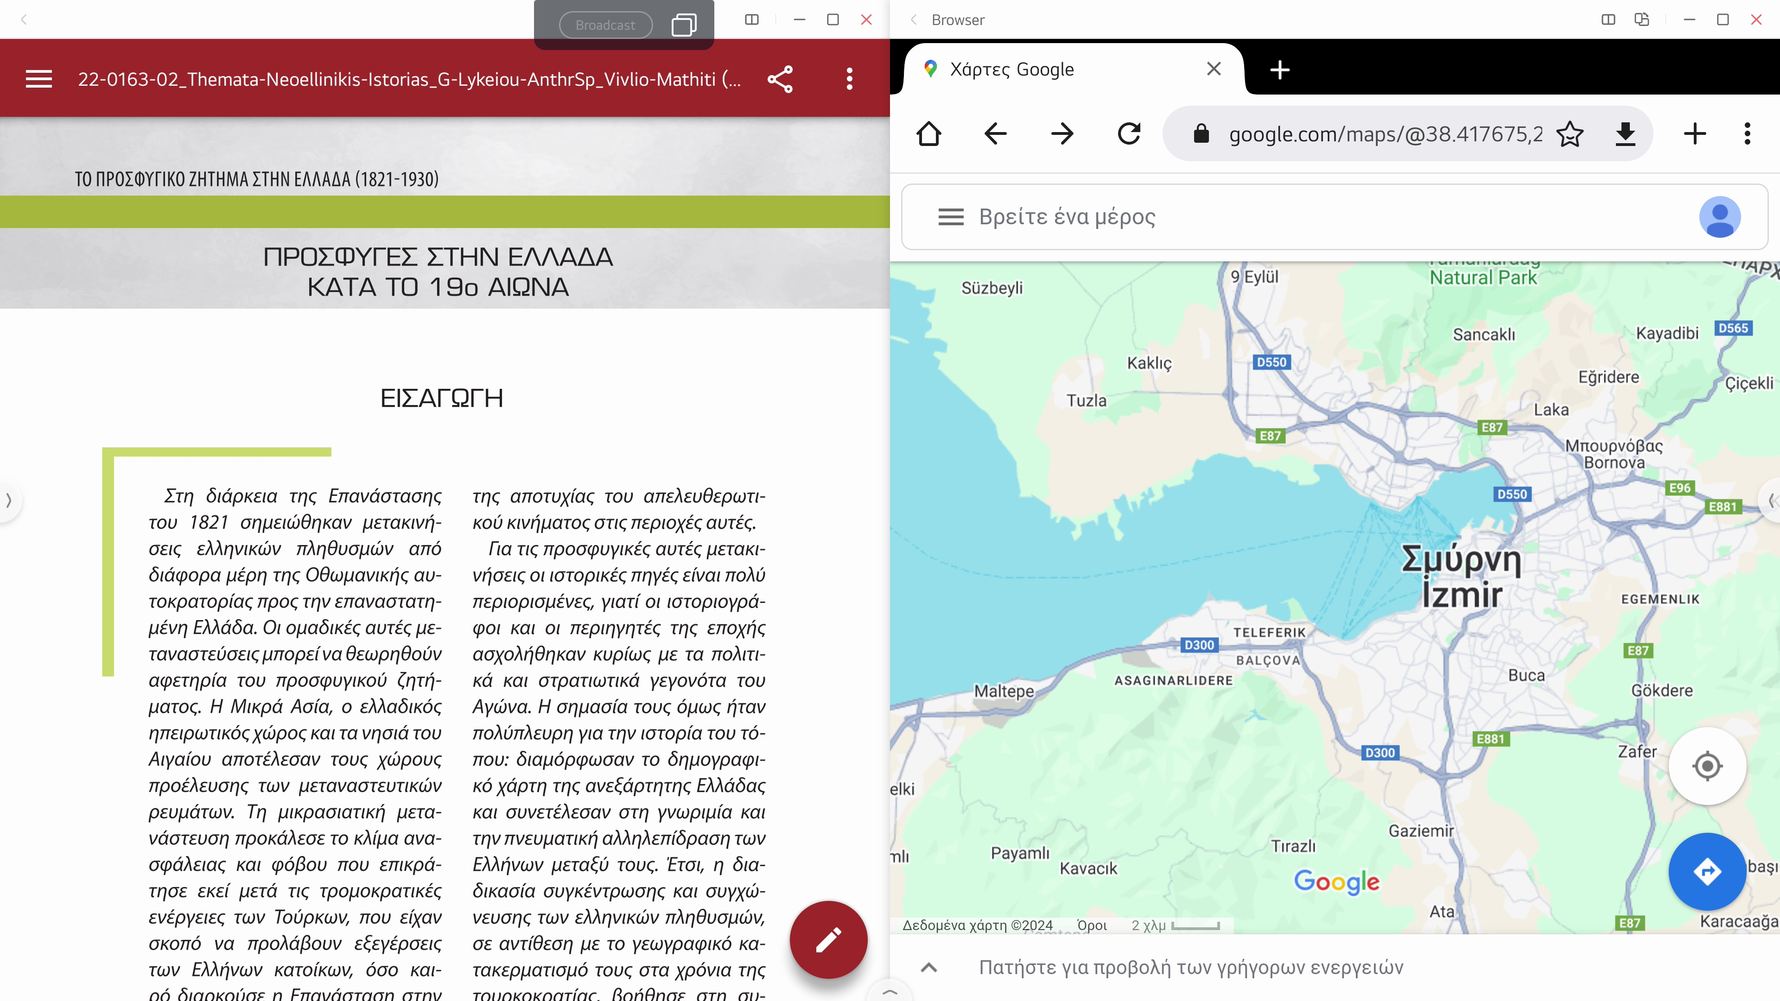This screenshot has height=1001, width=1780.
Task: Click the PDF file name in the red header
Action: 409,79
